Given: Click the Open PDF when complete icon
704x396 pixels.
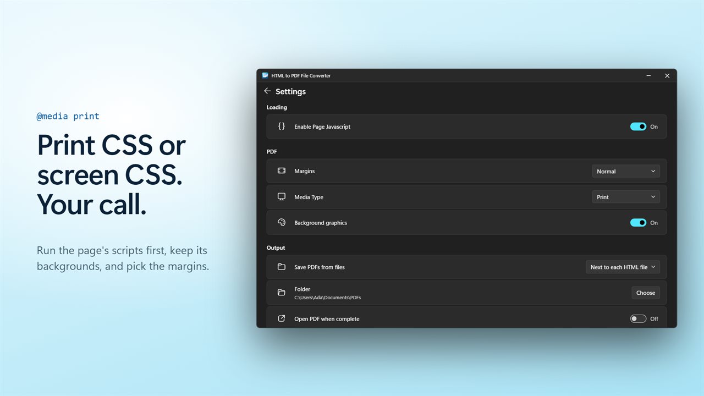Looking at the screenshot, I should click(282, 318).
